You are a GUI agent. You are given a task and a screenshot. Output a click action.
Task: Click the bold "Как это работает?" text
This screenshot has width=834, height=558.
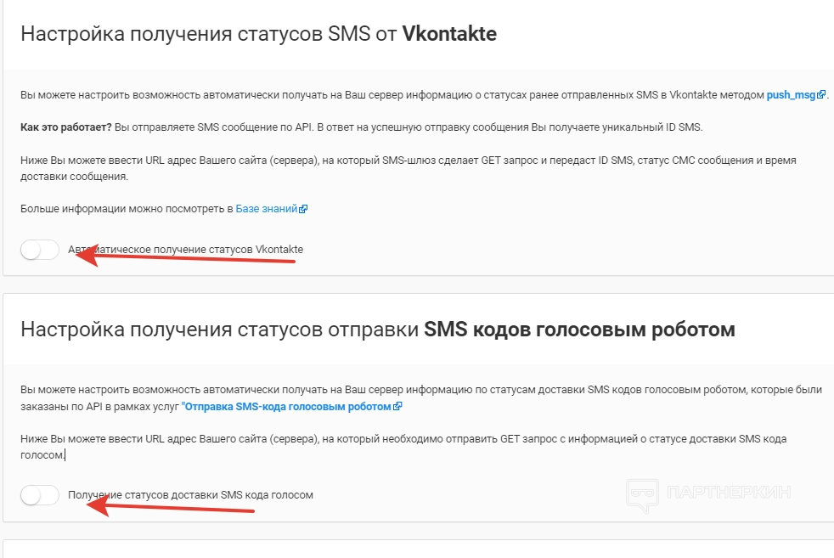click(x=65, y=127)
